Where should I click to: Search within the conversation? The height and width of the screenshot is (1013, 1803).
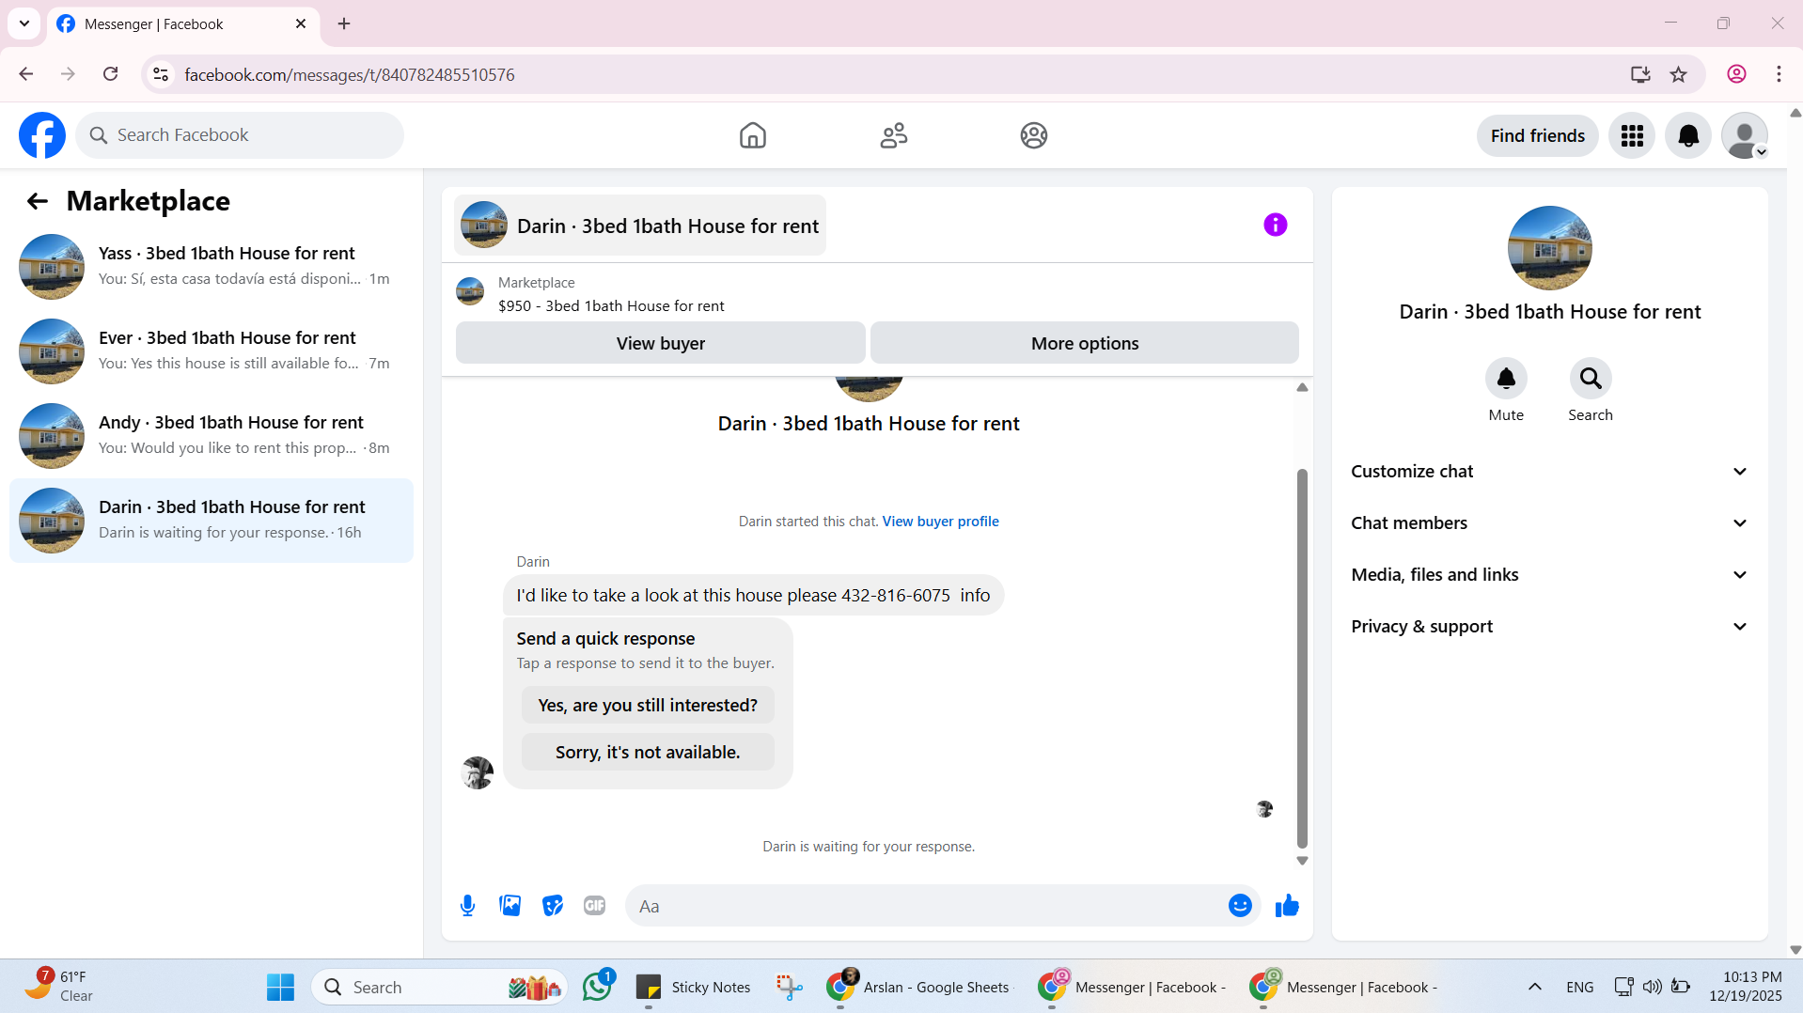click(x=1590, y=379)
